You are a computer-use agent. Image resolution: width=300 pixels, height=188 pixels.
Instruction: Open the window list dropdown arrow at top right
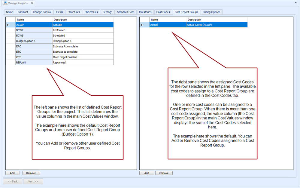pos(296,2)
